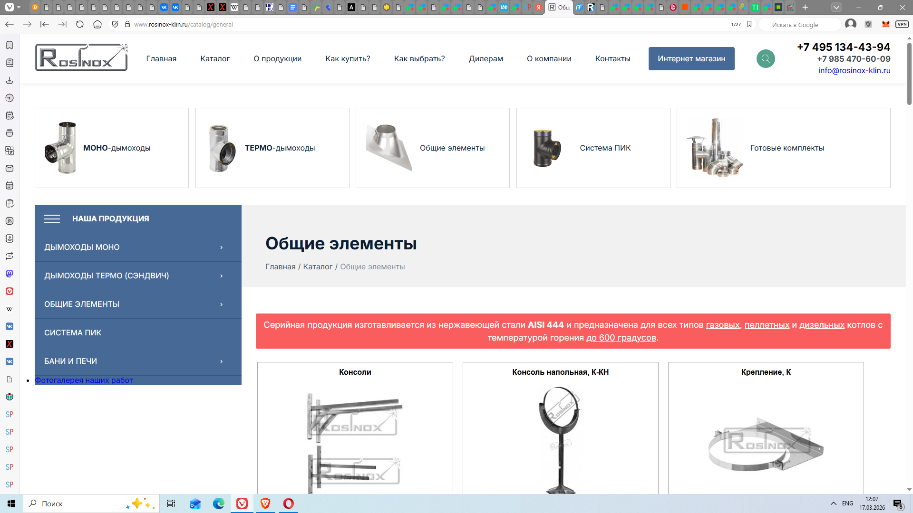Open Opera from the Windows taskbar
The height and width of the screenshot is (513, 913).
point(289,503)
